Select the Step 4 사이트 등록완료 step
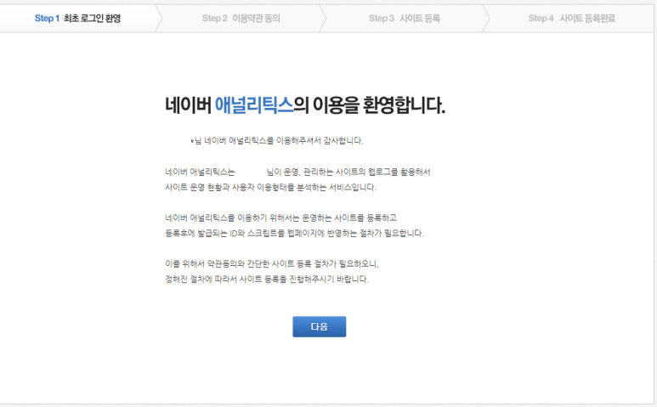 point(571,19)
